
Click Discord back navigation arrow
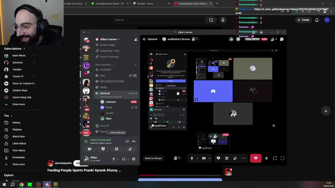(84, 32)
